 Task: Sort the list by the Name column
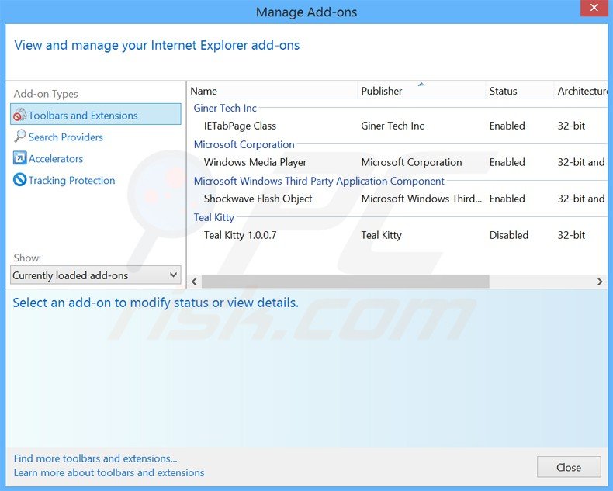[272, 91]
